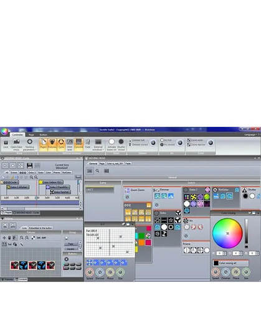Select the Zoom wide option
The width and height of the screenshot is (261, 311).
pos(195,141)
